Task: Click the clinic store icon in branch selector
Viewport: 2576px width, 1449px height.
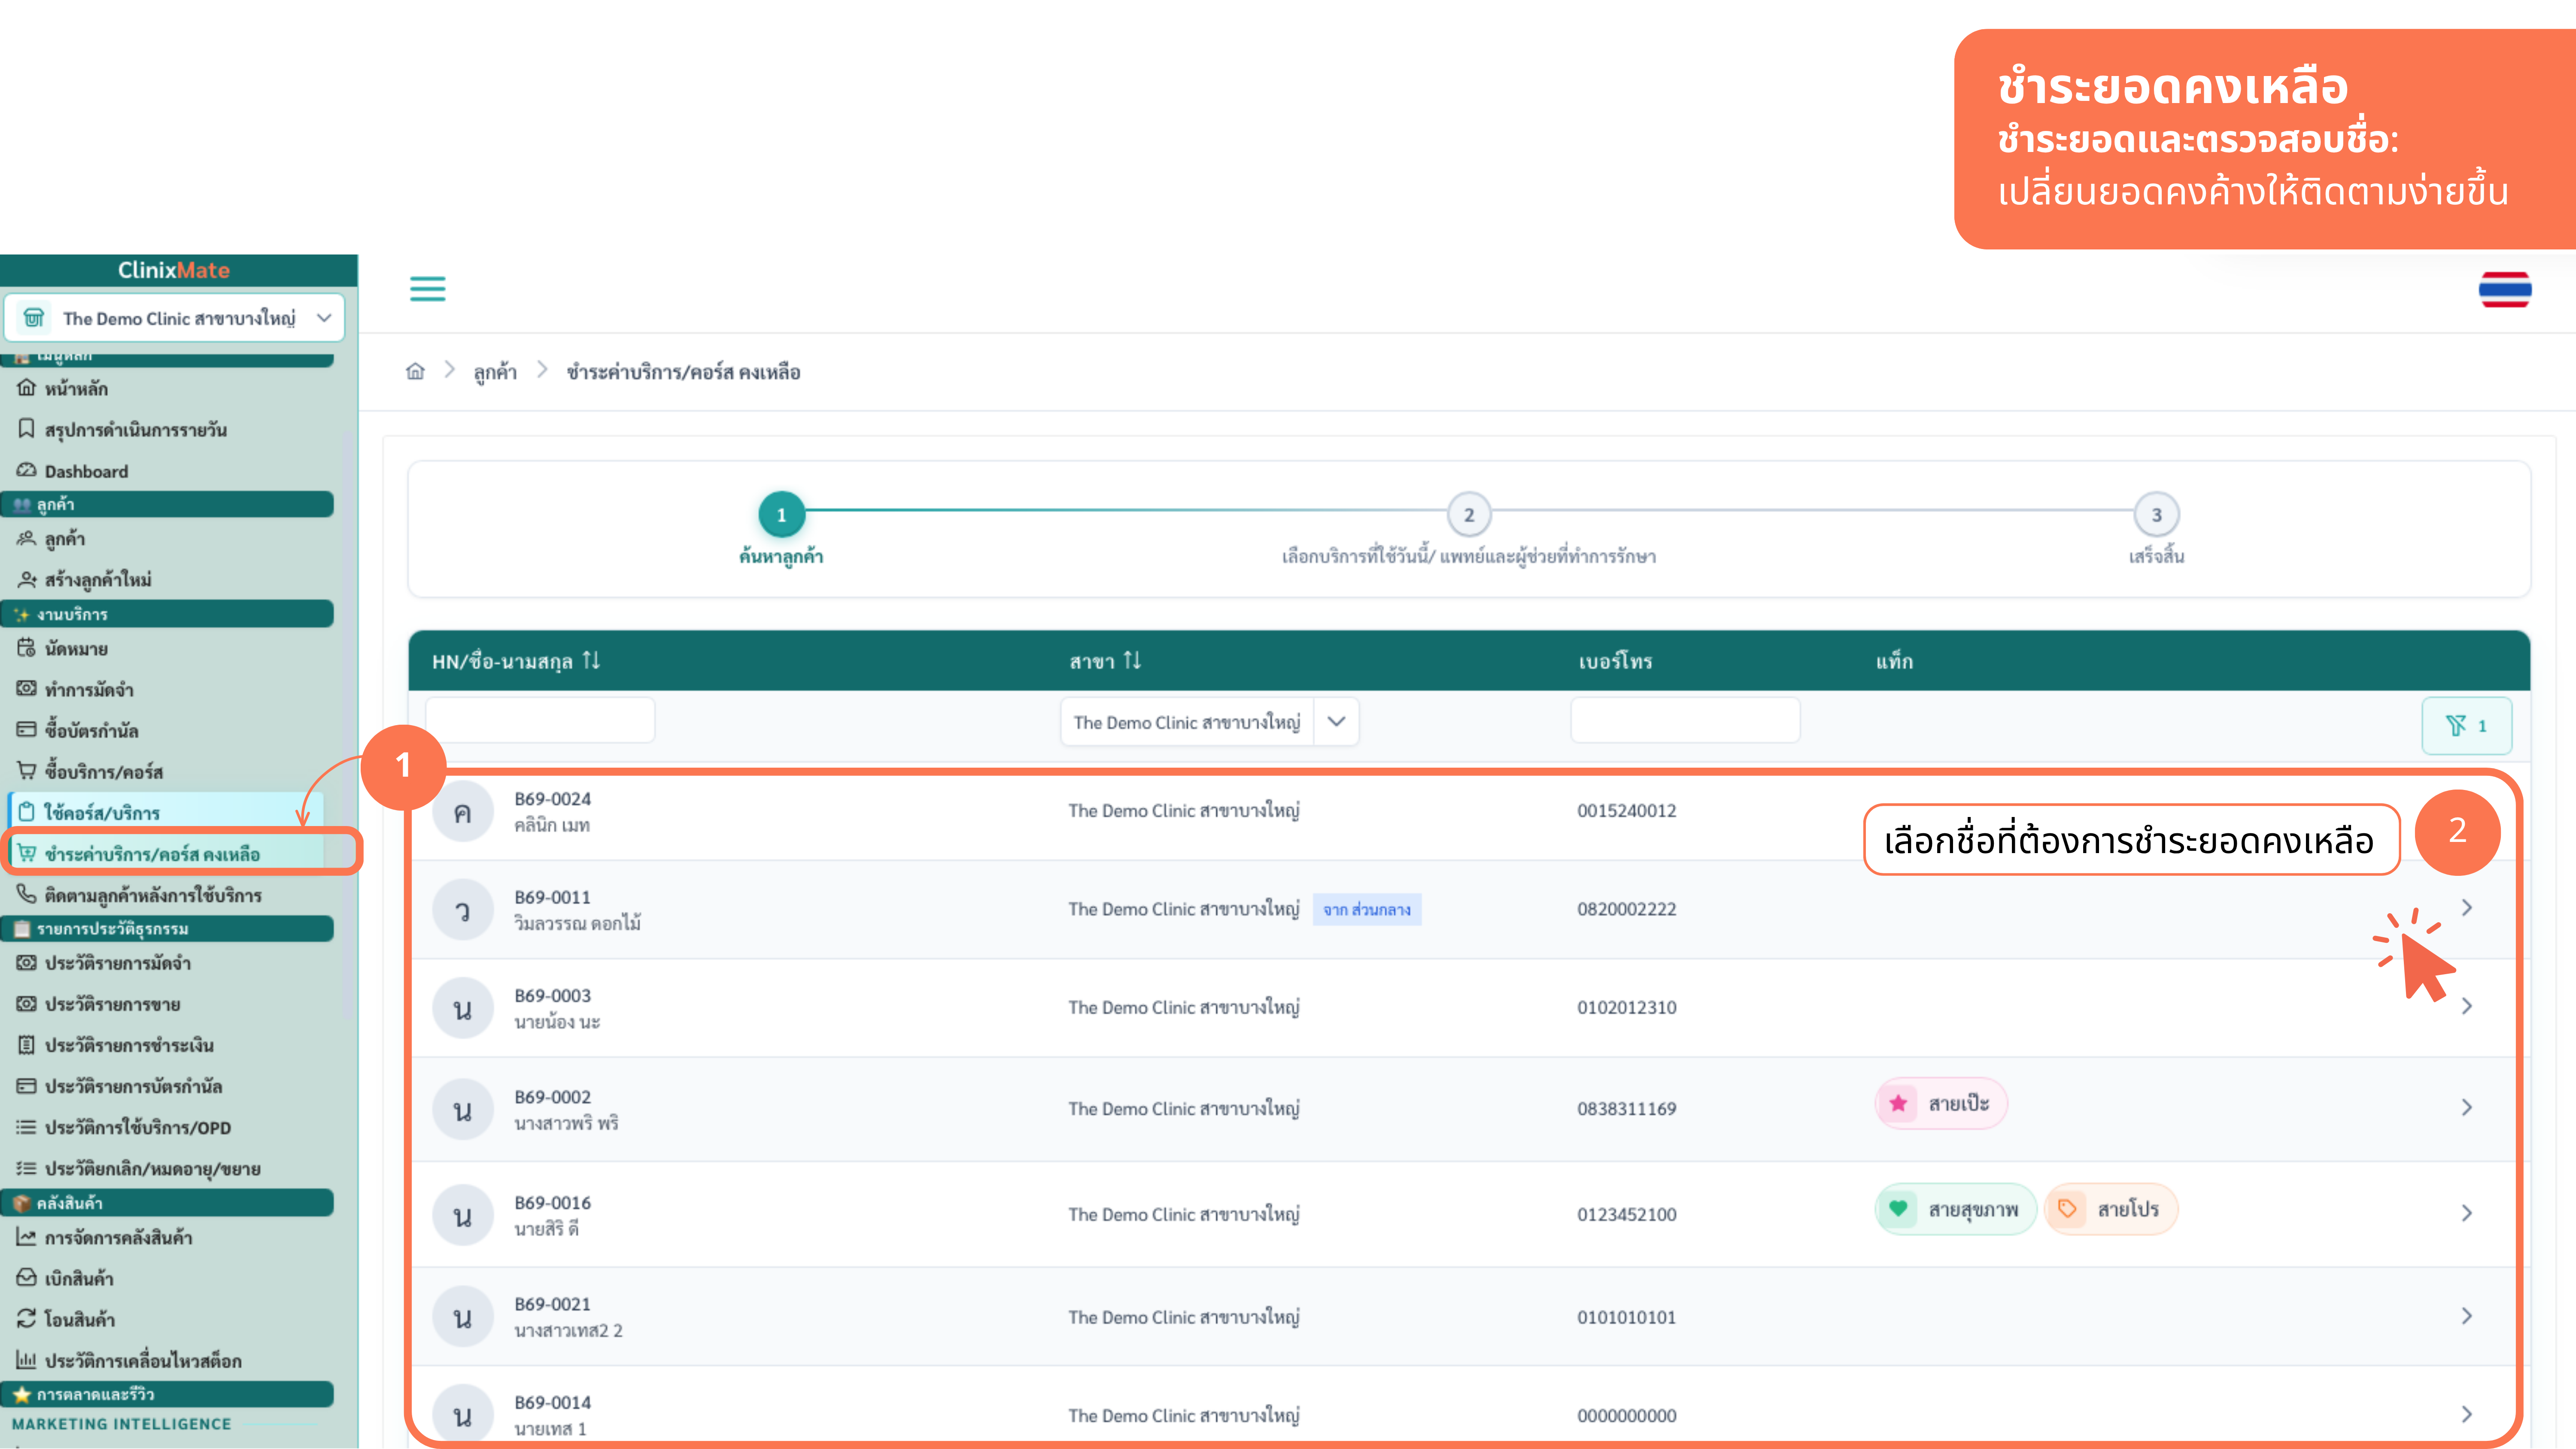Action: (34, 318)
